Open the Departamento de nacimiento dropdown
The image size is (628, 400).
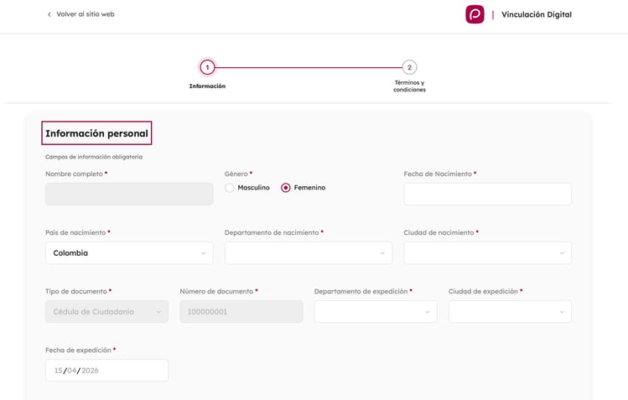coord(308,253)
